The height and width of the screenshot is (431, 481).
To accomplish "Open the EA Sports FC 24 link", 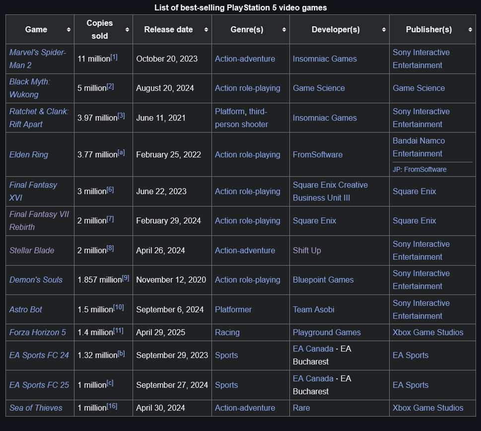I will coord(39,355).
